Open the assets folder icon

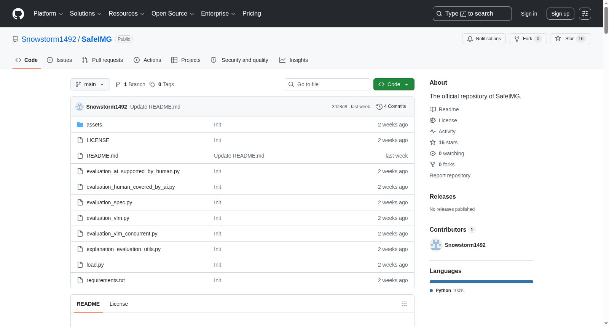tap(80, 125)
